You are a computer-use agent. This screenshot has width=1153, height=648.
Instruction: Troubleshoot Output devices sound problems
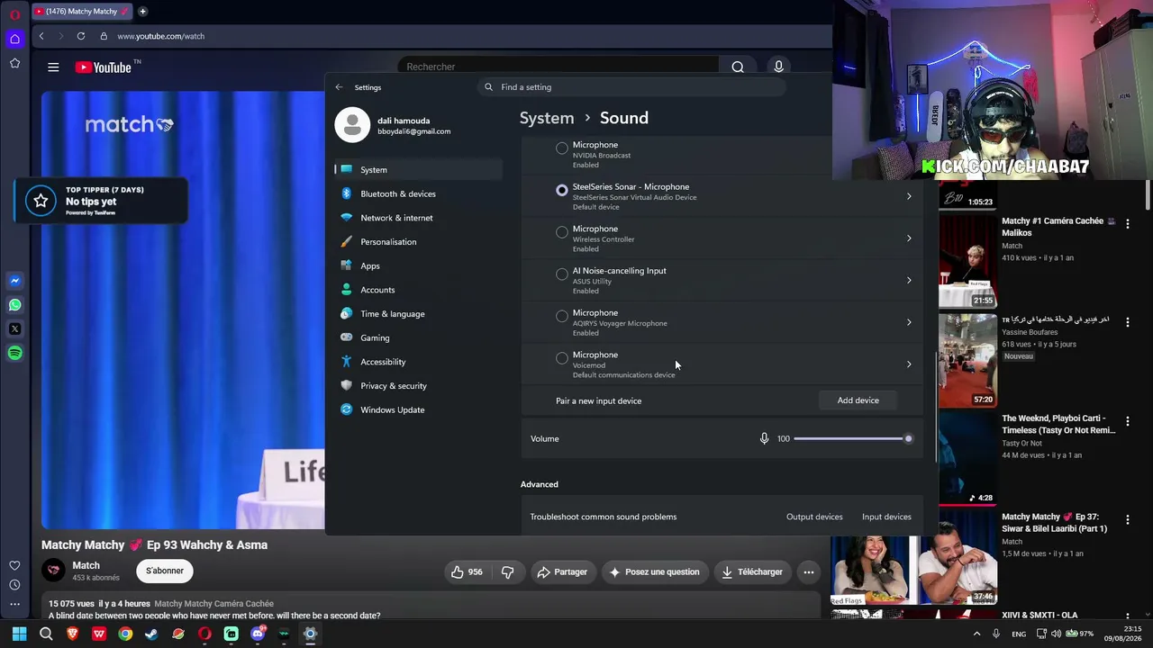point(814,517)
